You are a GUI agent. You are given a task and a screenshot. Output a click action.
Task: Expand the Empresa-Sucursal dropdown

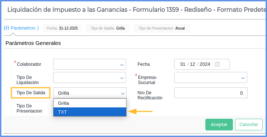[211, 77]
